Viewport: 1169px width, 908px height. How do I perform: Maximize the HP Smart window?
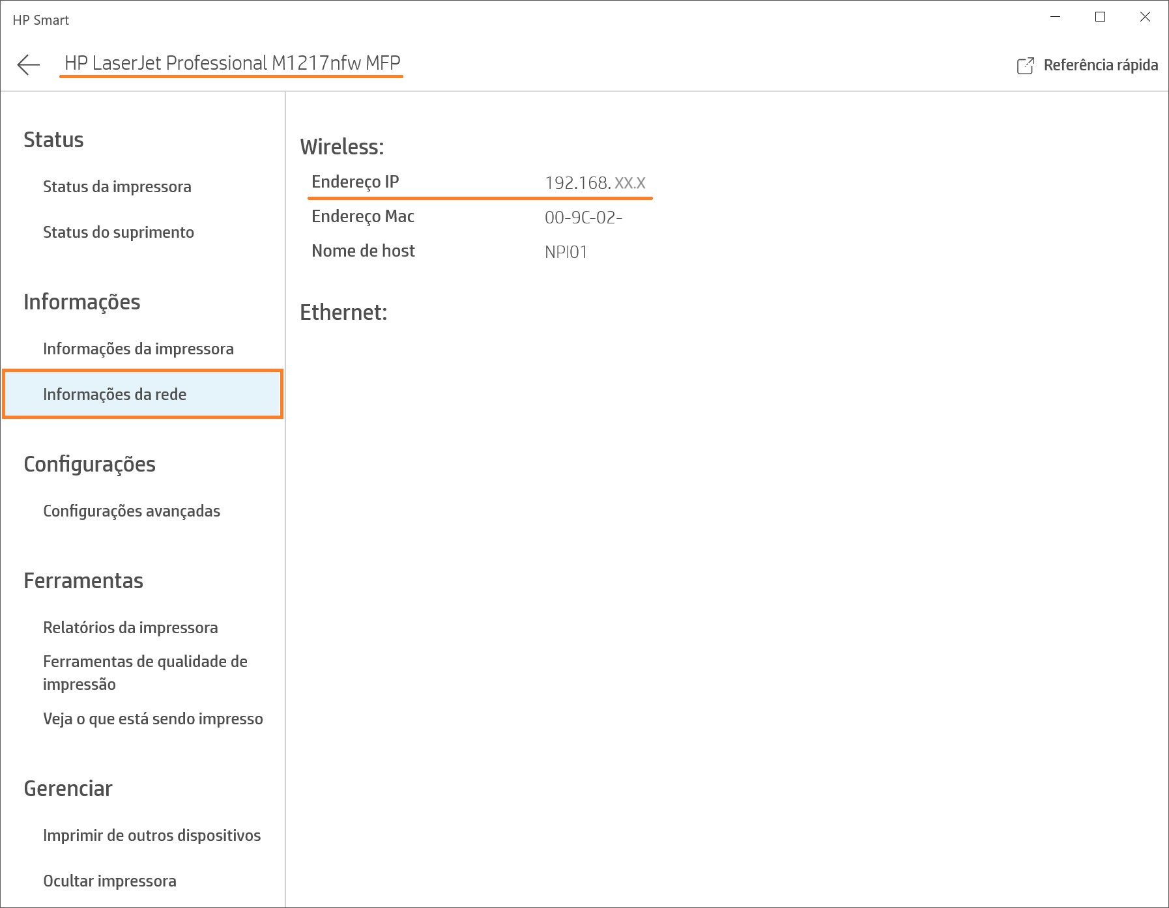(x=1101, y=17)
